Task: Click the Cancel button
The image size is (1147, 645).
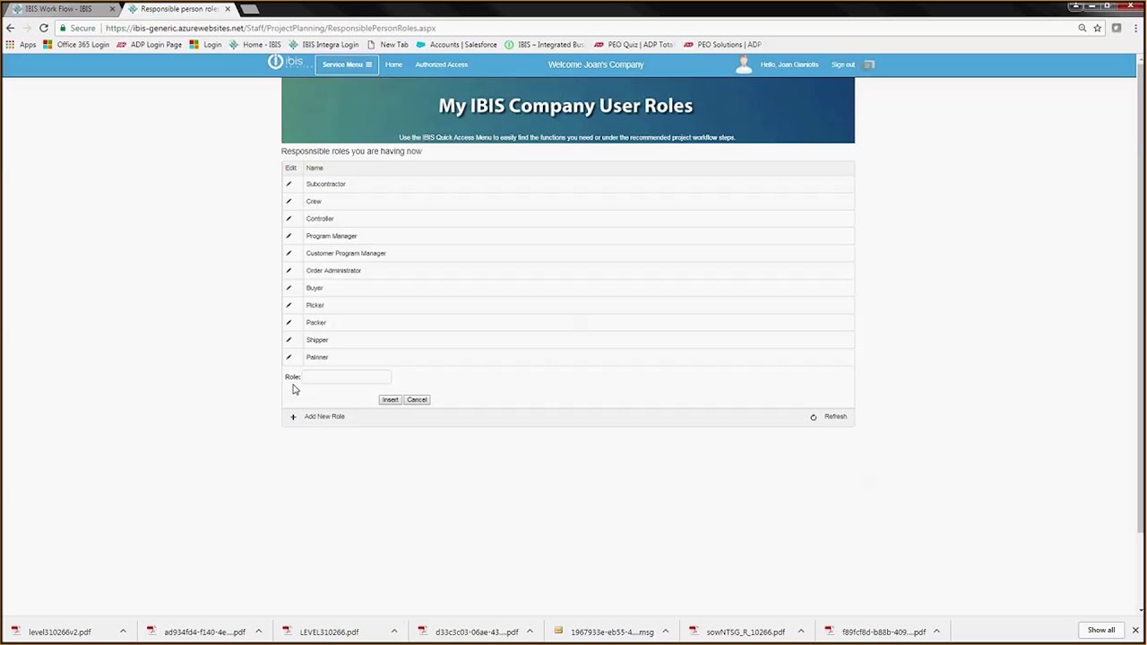Action: click(x=417, y=400)
